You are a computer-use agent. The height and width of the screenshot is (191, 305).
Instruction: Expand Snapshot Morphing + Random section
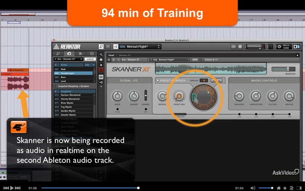click(x=55, y=86)
